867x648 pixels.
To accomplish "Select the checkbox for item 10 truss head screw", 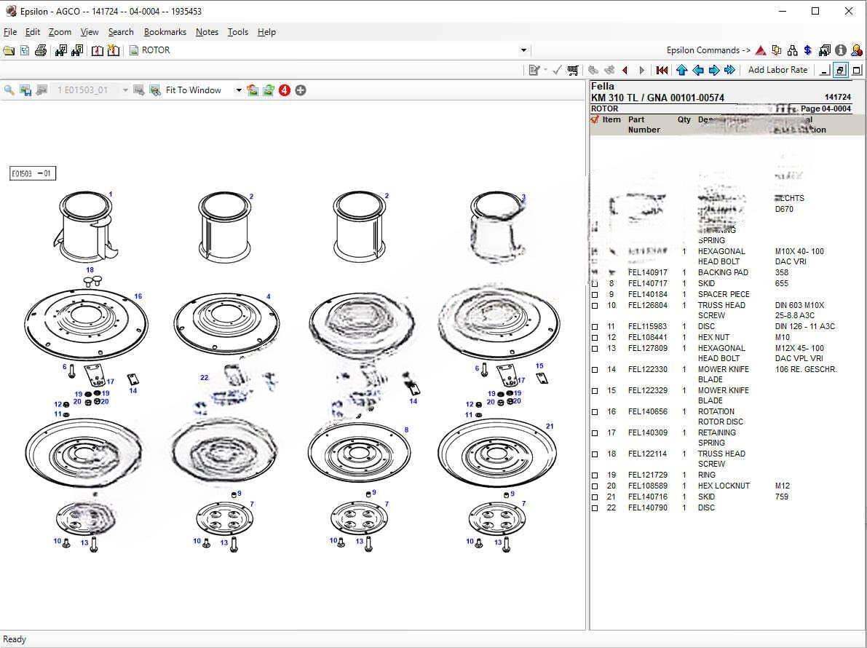I will click(x=595, y=305).
